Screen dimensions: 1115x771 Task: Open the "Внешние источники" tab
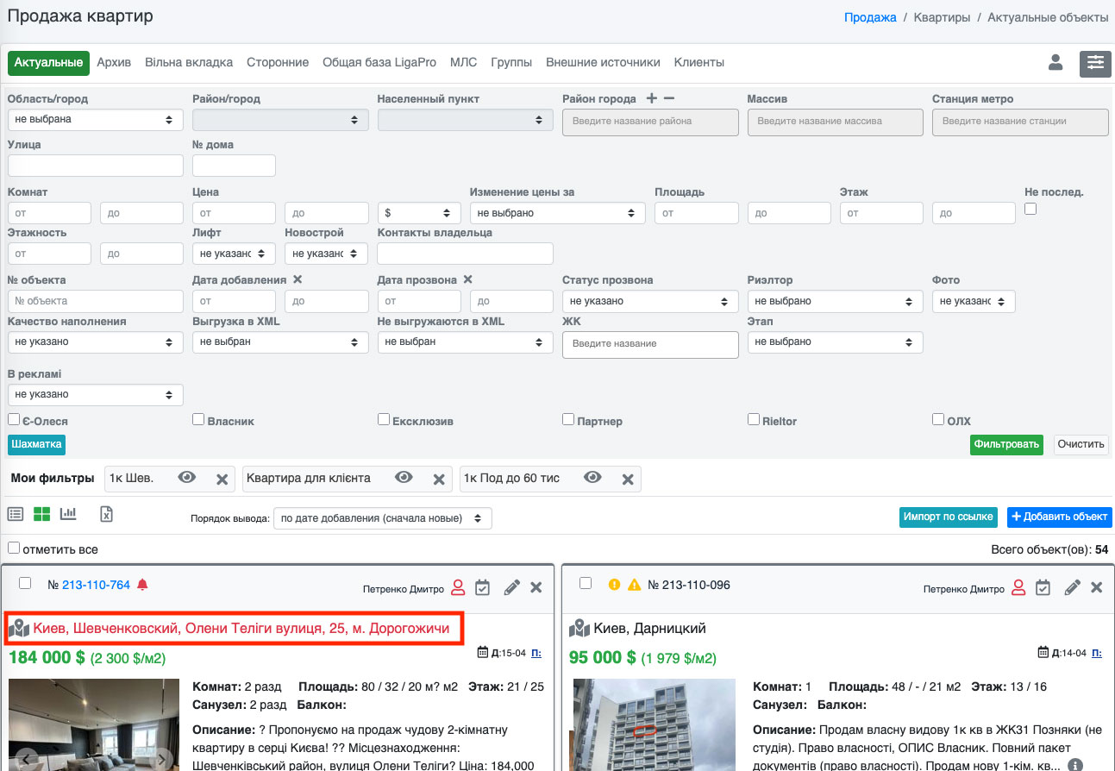pyautogui.click(x=603, y=63)
